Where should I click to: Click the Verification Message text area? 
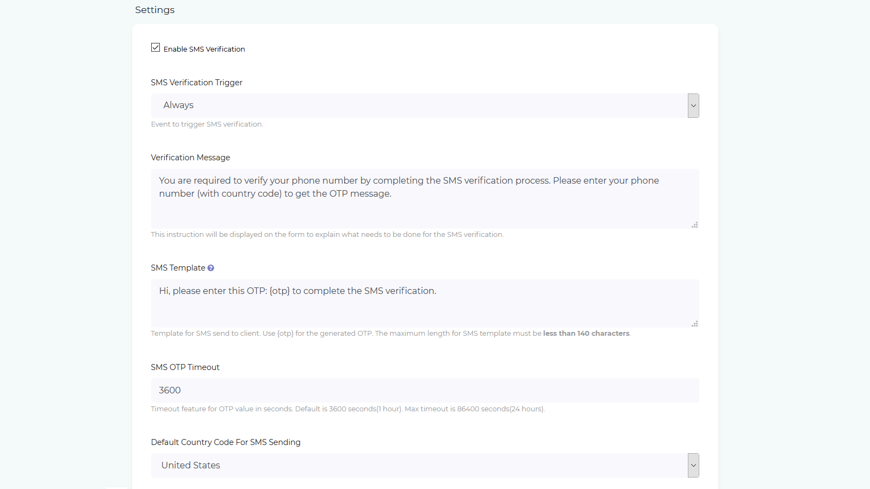tap(425, 199)
